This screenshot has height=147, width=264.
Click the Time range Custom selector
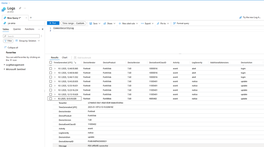(x=73, y=23)
